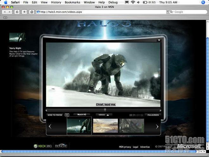Click the address bar URL field

101,12
